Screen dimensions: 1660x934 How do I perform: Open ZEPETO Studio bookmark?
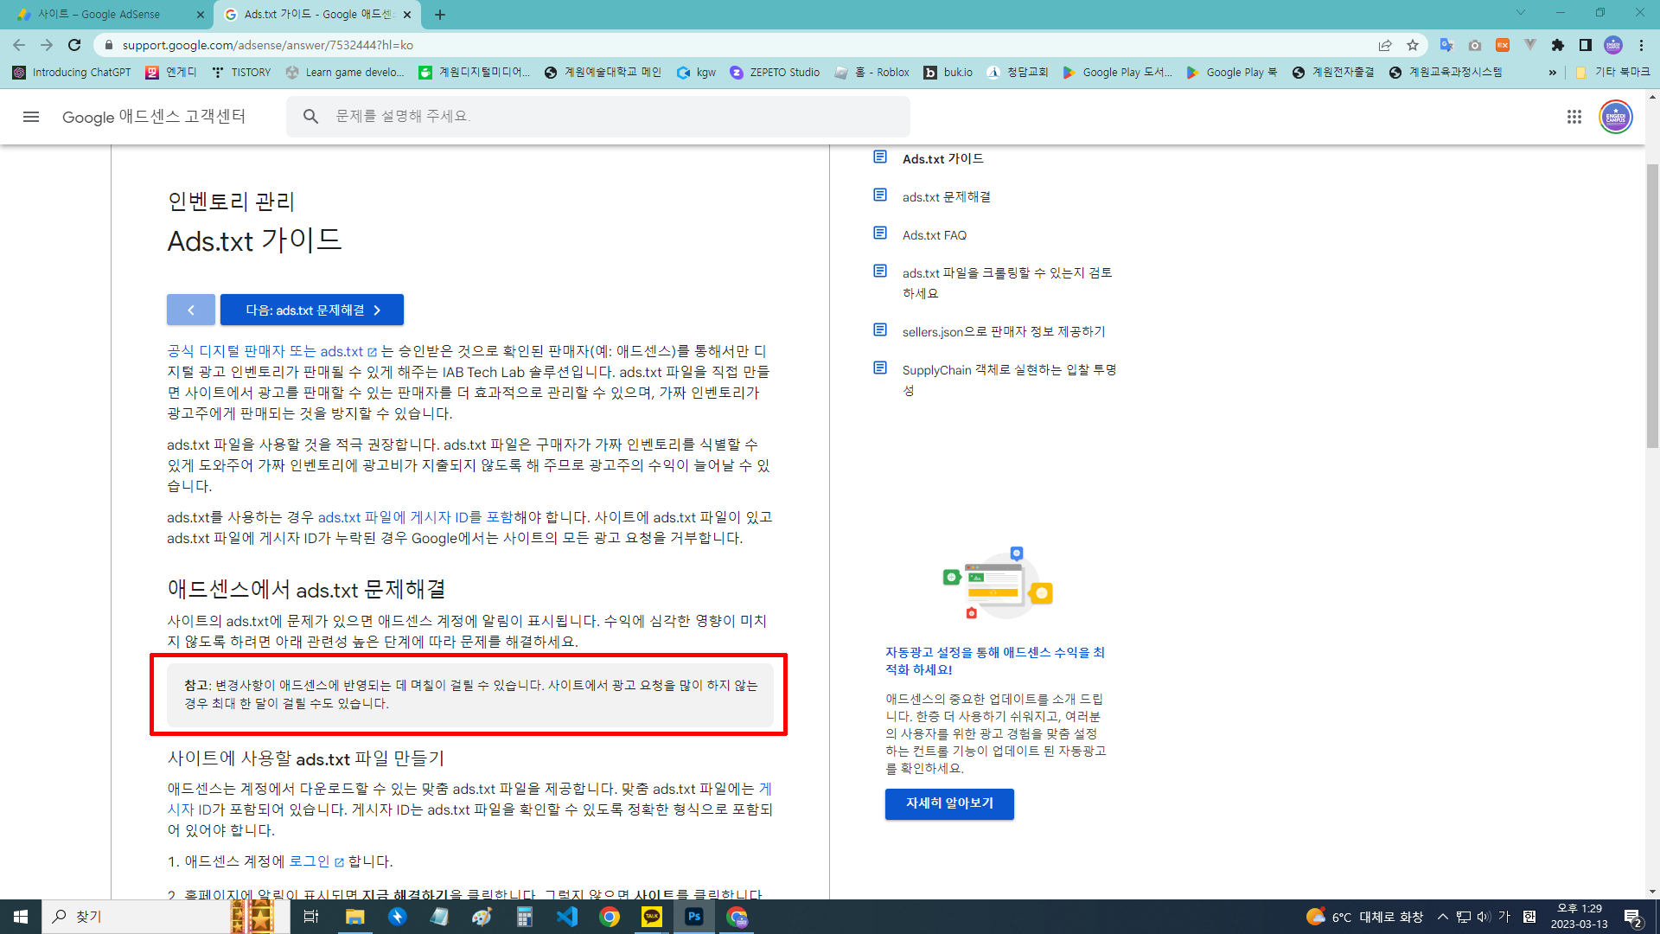point(775,73)
